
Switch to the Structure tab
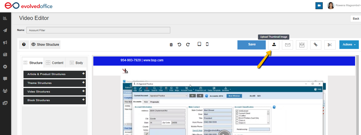(33, 63)
